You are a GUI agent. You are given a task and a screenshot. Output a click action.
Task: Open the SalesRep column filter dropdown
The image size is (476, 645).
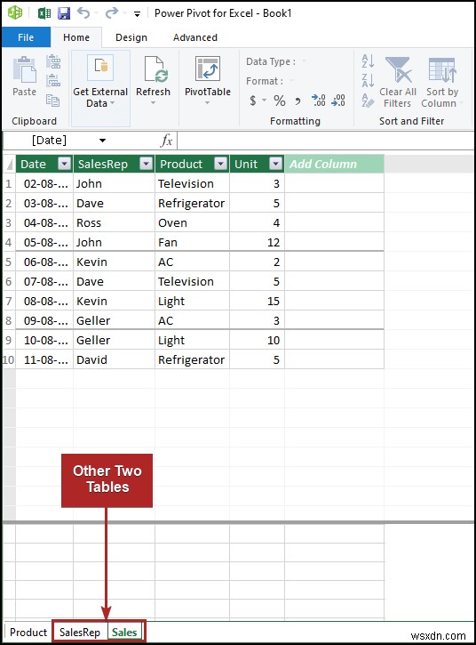pyautogui.click(x=147, y=164)
